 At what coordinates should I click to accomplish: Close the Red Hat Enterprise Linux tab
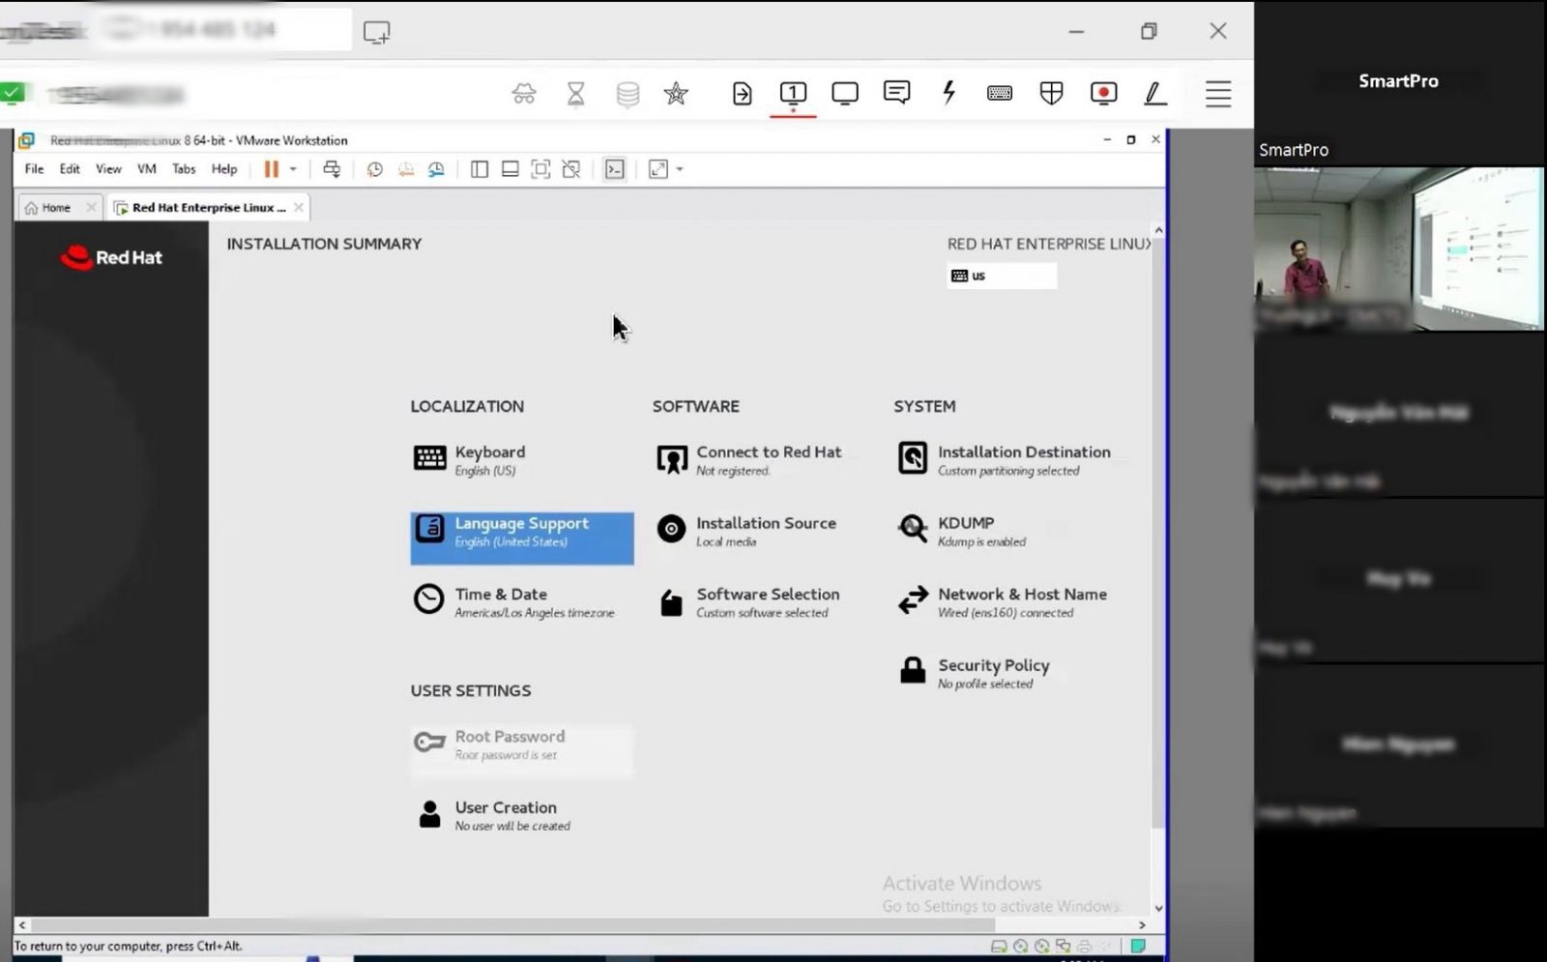299,207
